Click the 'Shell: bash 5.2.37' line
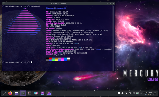Screen dimensions: 159x97 [55, 21]
